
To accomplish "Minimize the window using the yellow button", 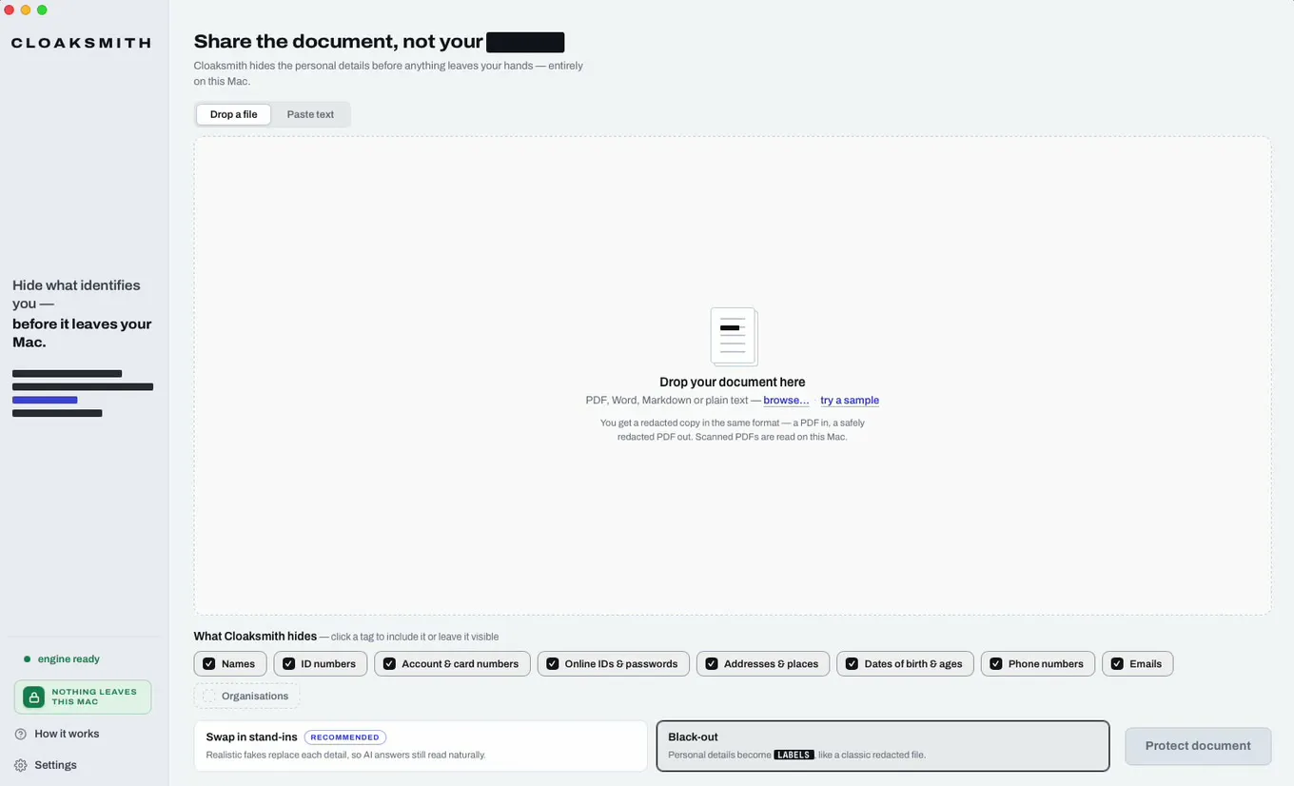I will (x=26, y=10).
